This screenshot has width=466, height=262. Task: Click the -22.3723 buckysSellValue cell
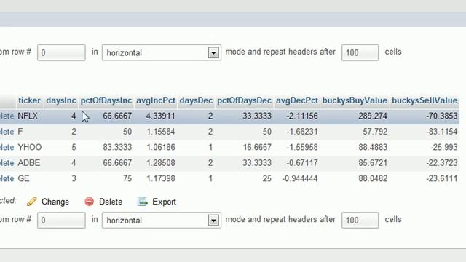[x=442, y=163]
